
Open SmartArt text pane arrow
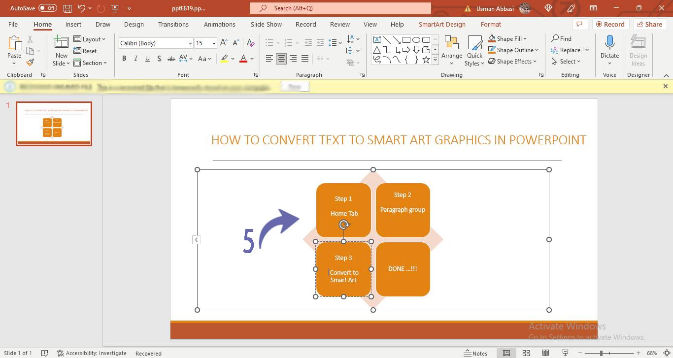tap(196, 240)
